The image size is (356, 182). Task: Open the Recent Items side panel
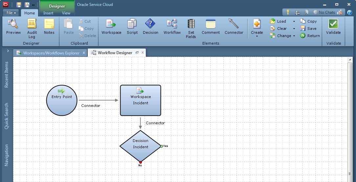7,74
